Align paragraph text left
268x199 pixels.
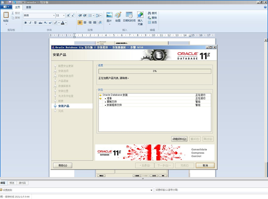pos(80,23)
